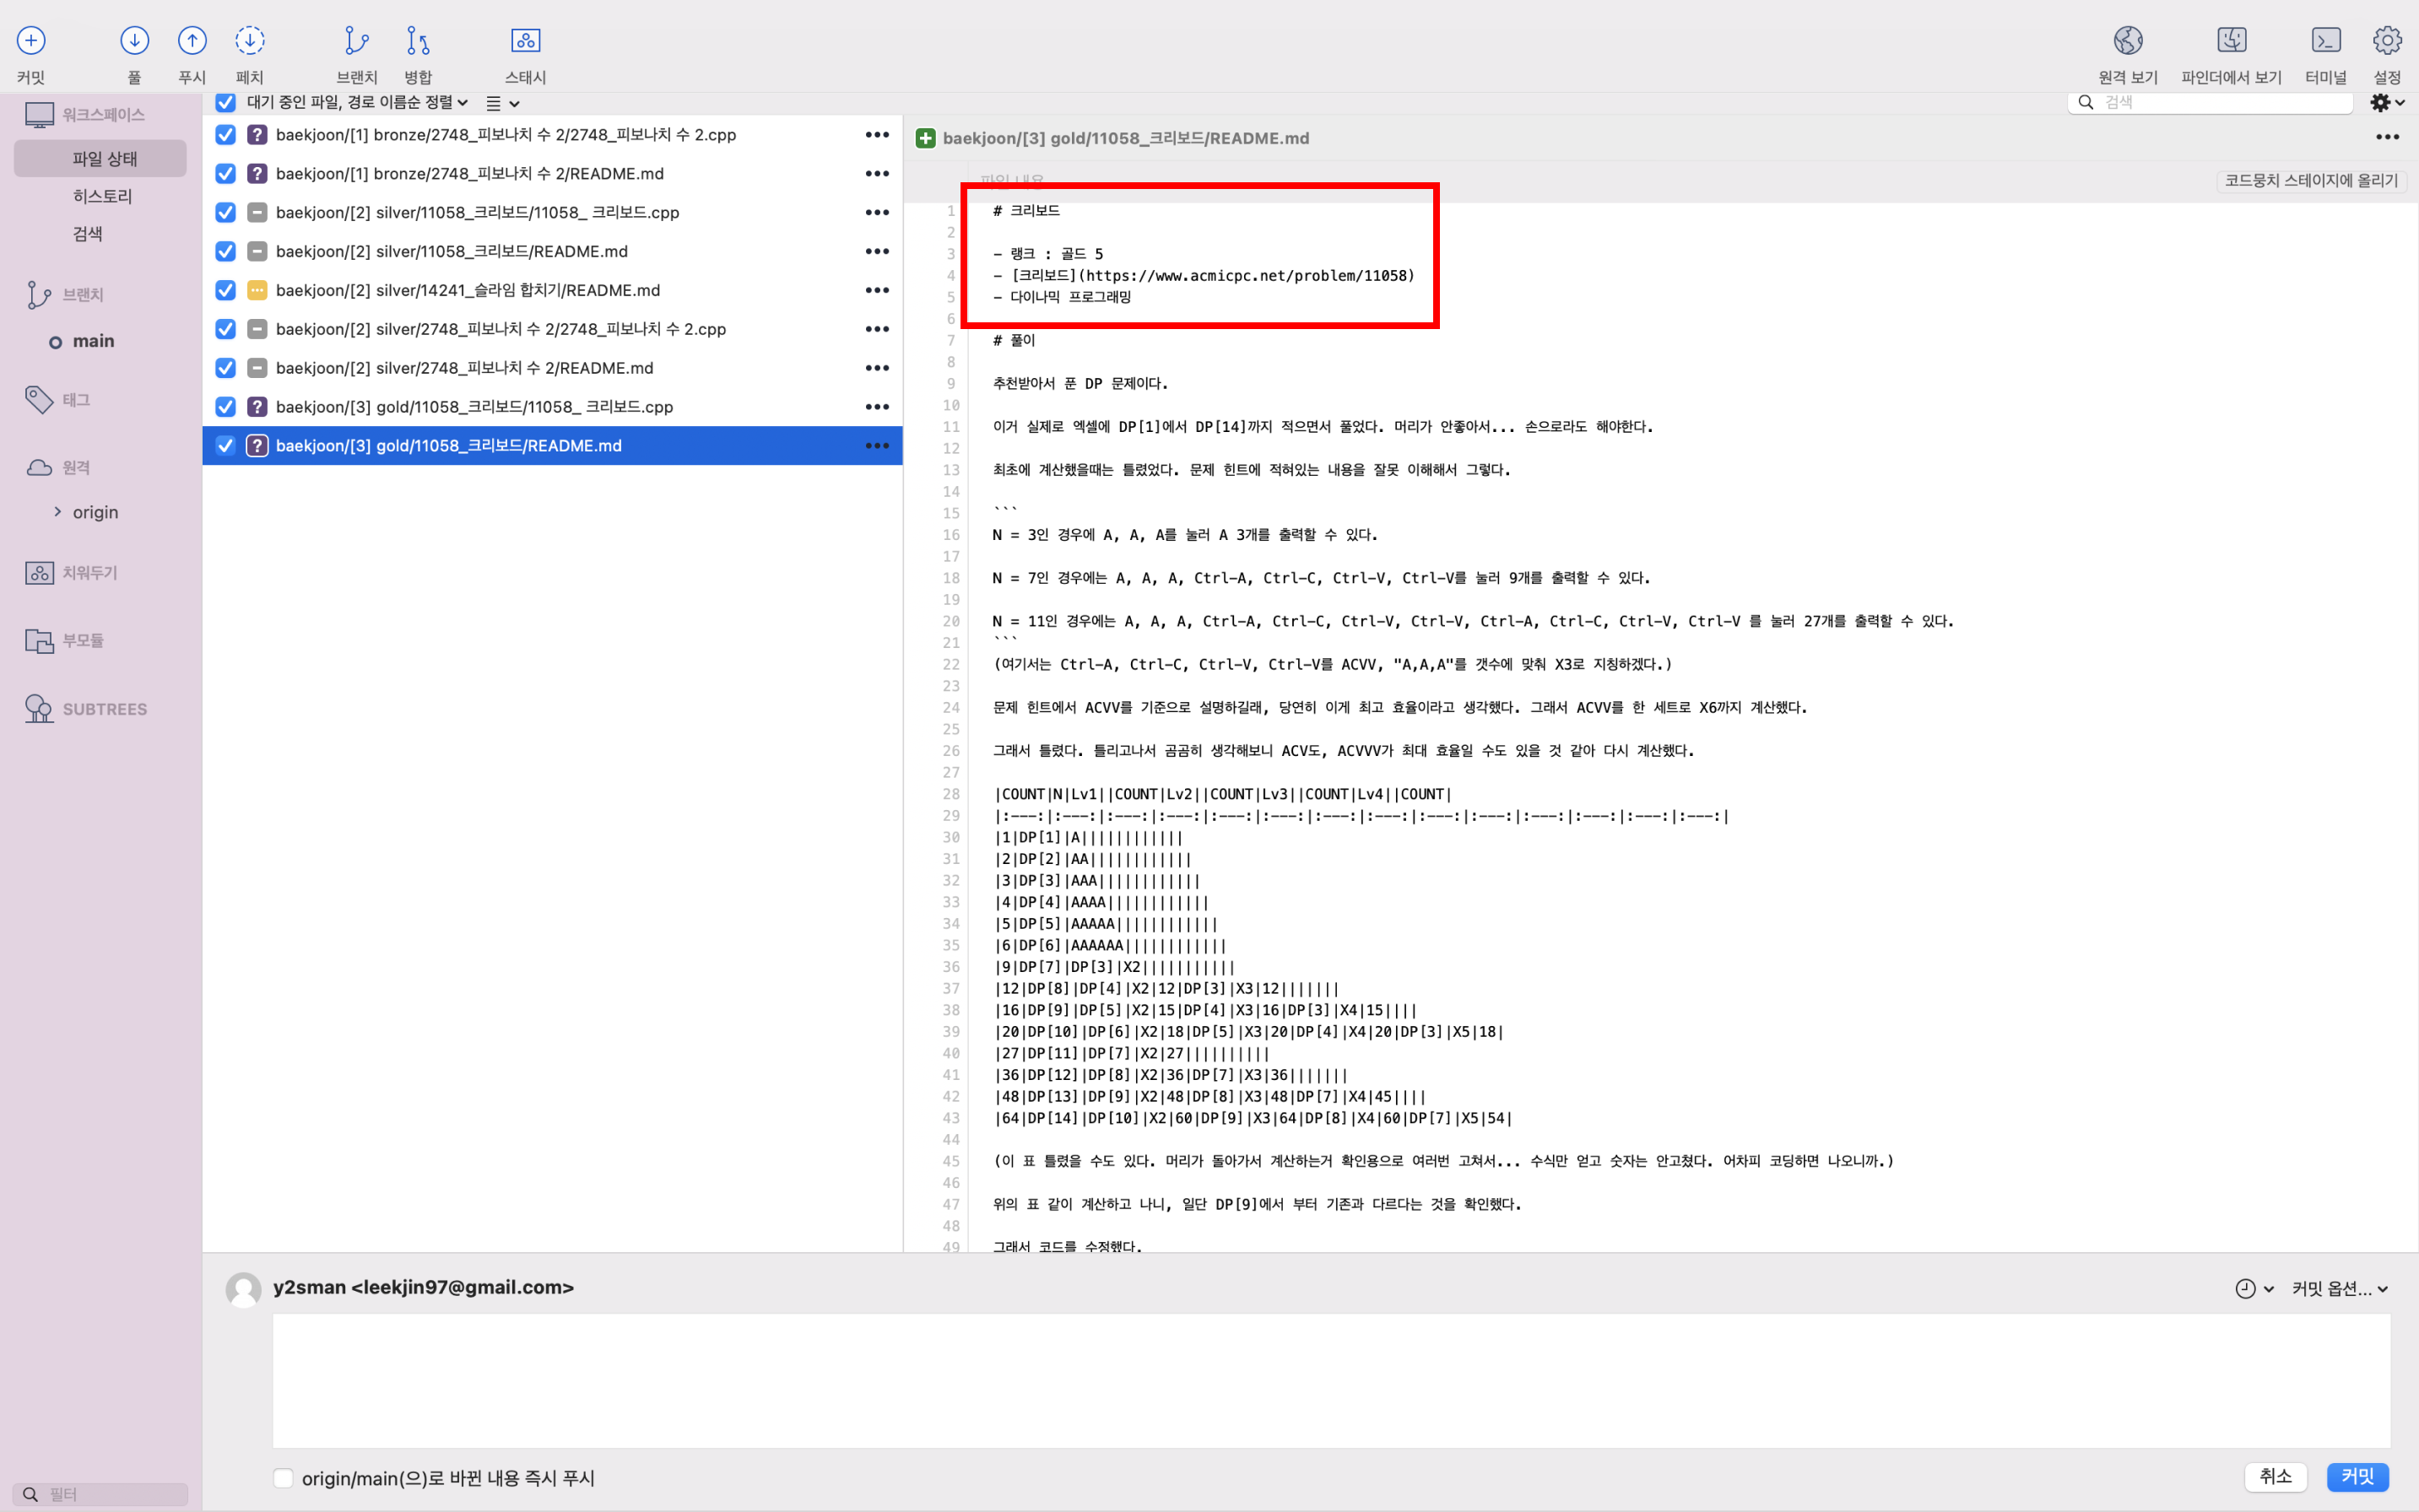
Task: Open more options for silver 11058 .cpp file
Action: click(x=876, y=213)
